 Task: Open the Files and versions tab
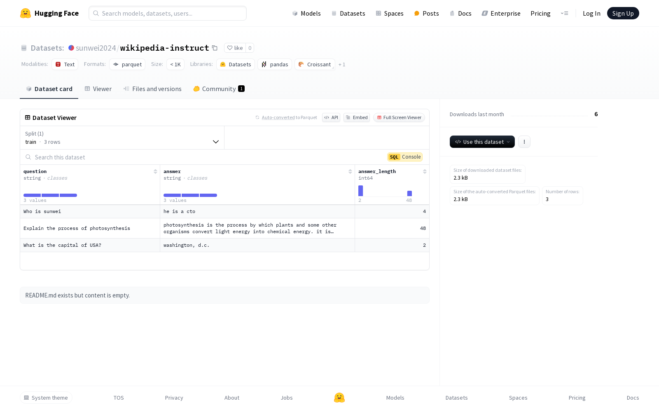click(152, 89)
